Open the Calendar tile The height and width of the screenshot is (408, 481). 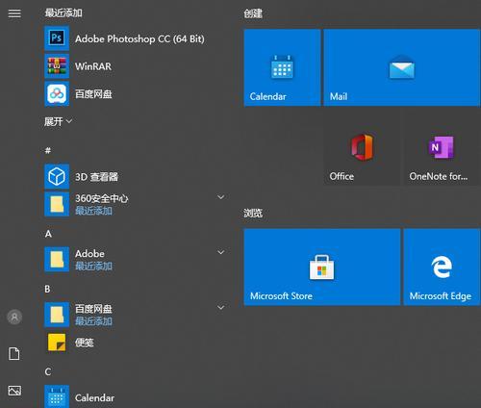click(282, 67)
